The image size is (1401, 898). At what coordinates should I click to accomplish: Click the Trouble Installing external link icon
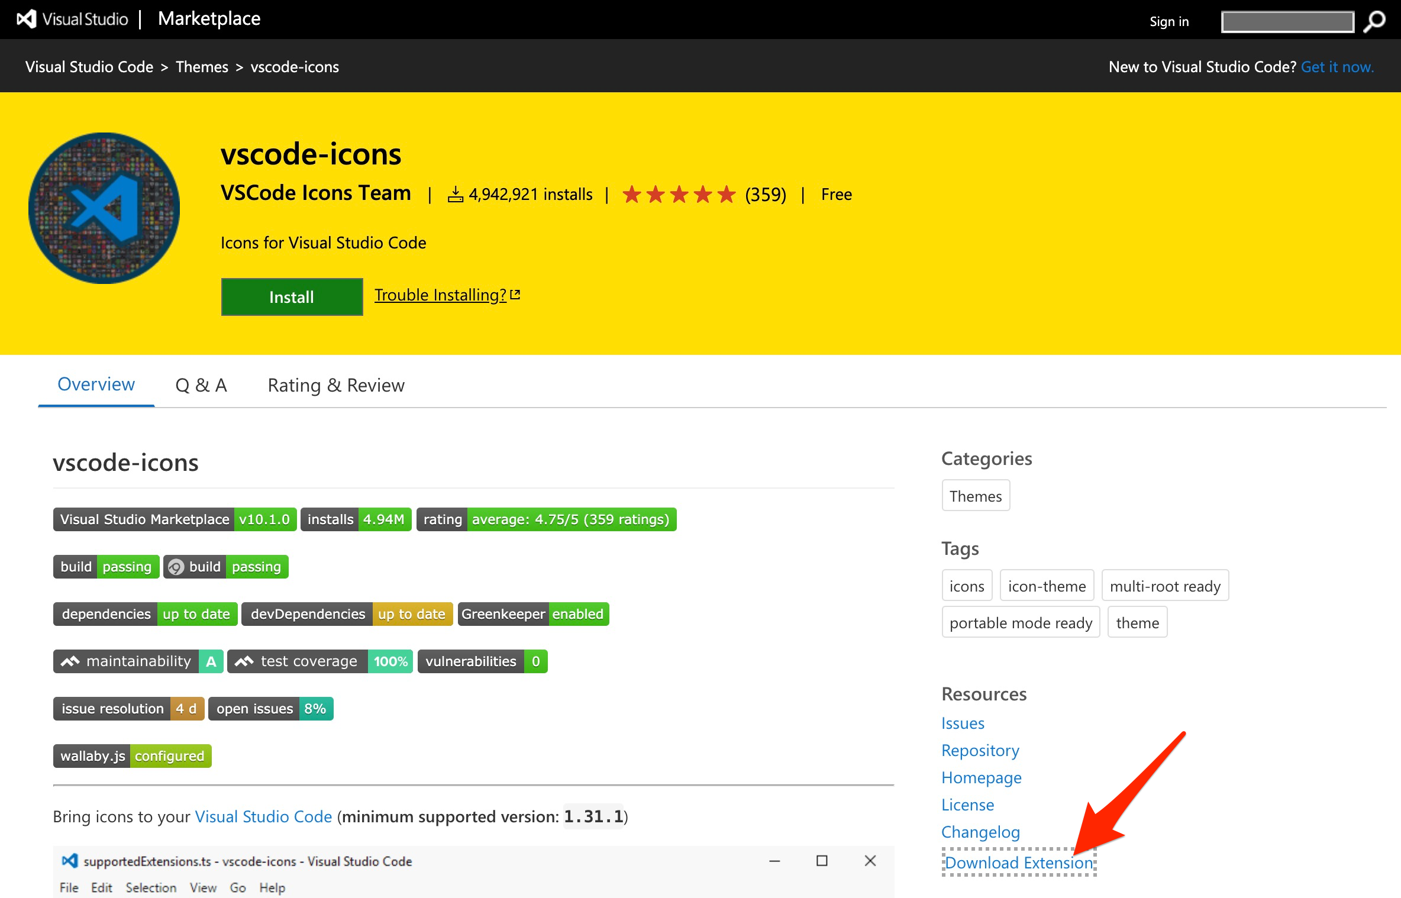pyautogui.click(x=515, y=294)
